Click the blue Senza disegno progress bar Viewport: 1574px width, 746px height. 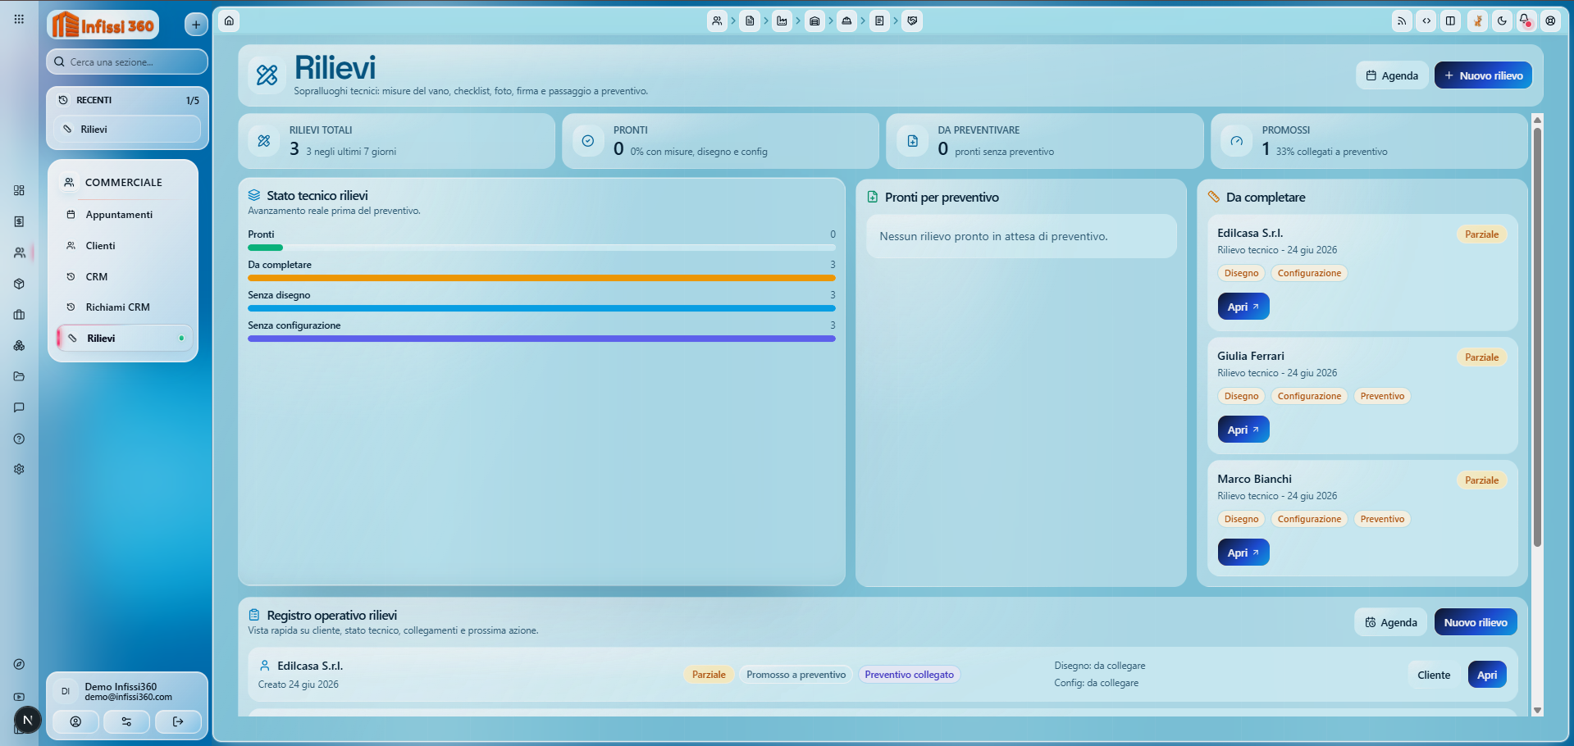coord(541,308)
